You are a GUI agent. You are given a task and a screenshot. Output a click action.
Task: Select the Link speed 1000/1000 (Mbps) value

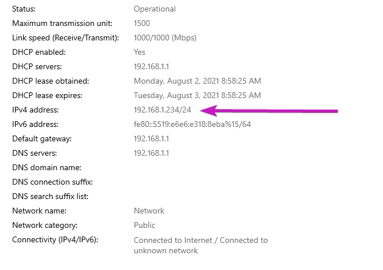point(165,38)
